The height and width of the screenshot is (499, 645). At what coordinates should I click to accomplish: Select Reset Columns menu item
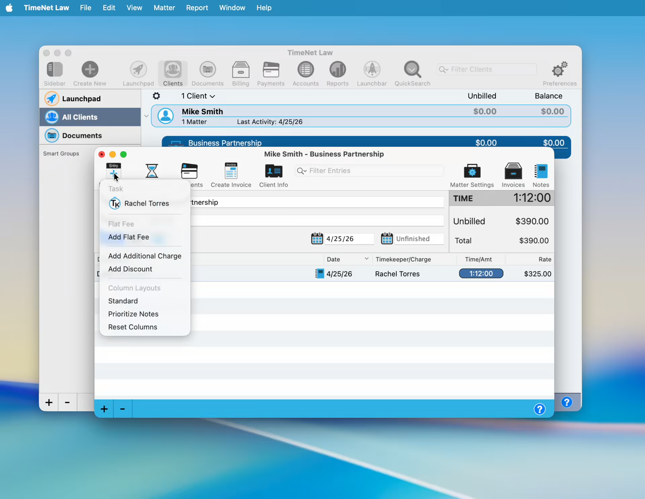pyautogui.click(x=145, y=327)
